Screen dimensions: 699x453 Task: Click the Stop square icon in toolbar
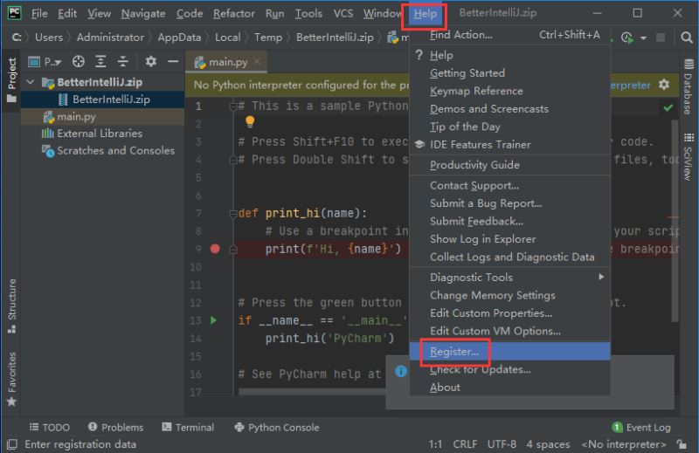tap(661, 38)
